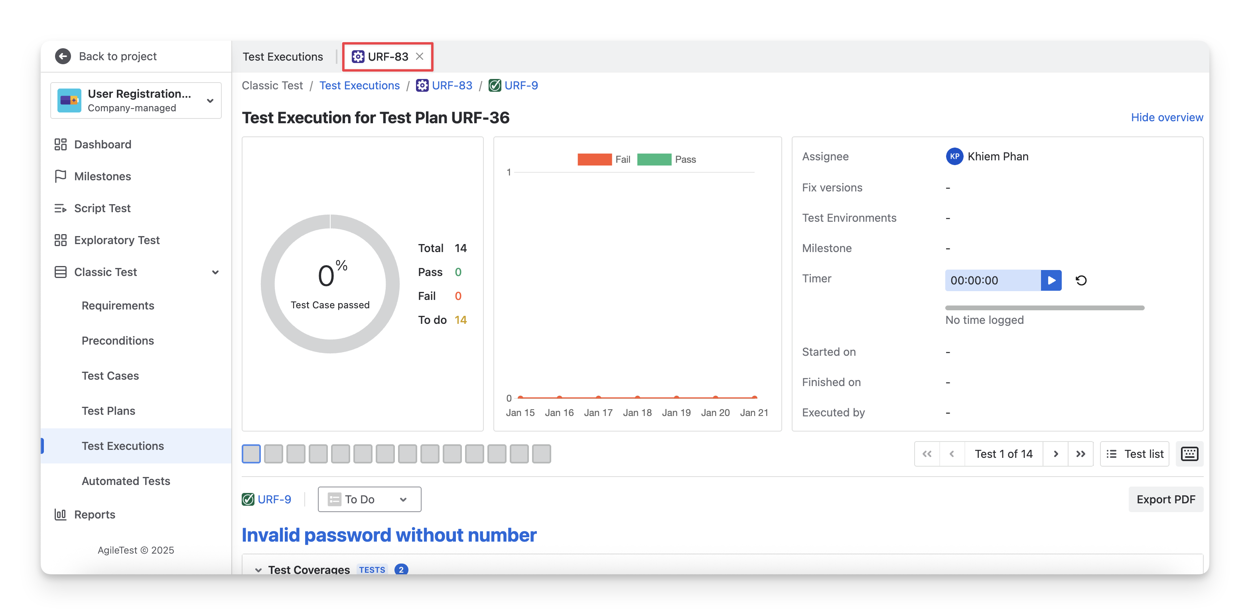Image resolution: width=1250 pixels, height=615 pixels.
Task: Open Test Plans in sidebar menu
Action: (108, 411)
